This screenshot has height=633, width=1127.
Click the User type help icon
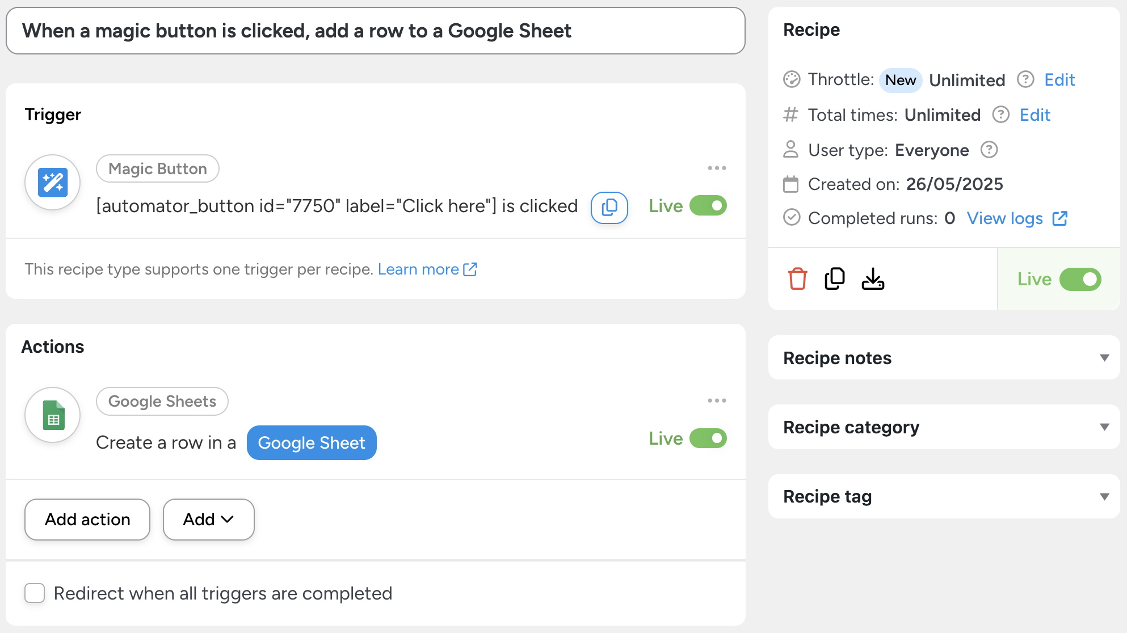(x=989, y=150)
